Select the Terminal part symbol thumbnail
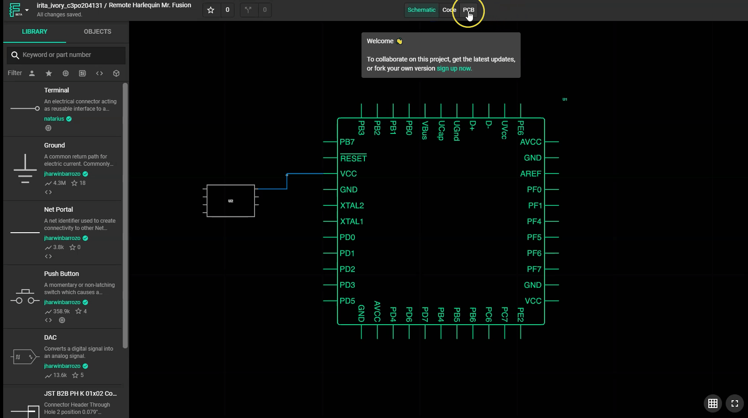This screenshot has width=748, height=418. pyautogui.click(x=25, y=108)
